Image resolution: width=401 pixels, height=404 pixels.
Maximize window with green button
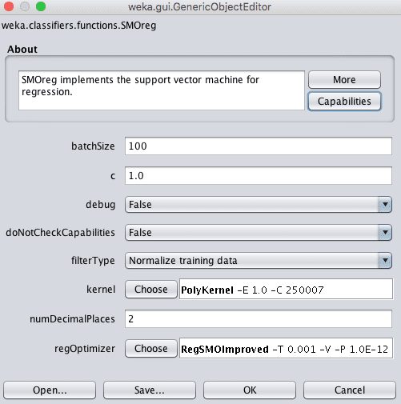tap(41, 6)
